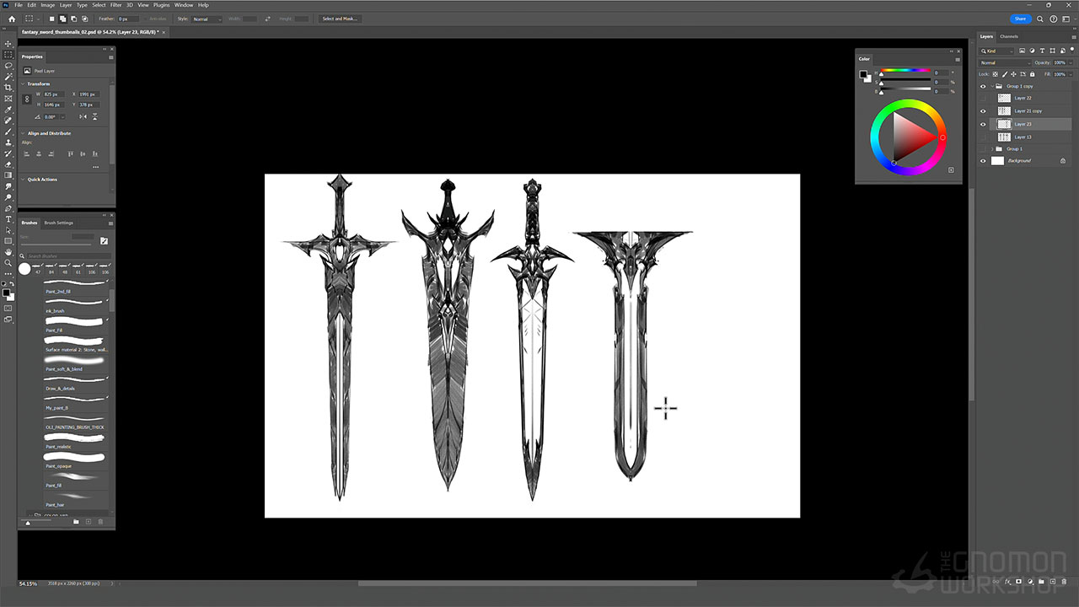Hide the Layer 21 copy layer

click(983, 111)
